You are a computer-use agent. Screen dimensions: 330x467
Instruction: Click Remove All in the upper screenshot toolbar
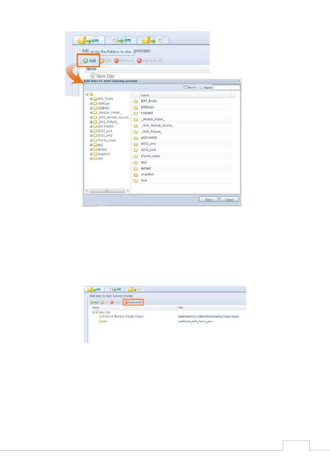(149, 60)
